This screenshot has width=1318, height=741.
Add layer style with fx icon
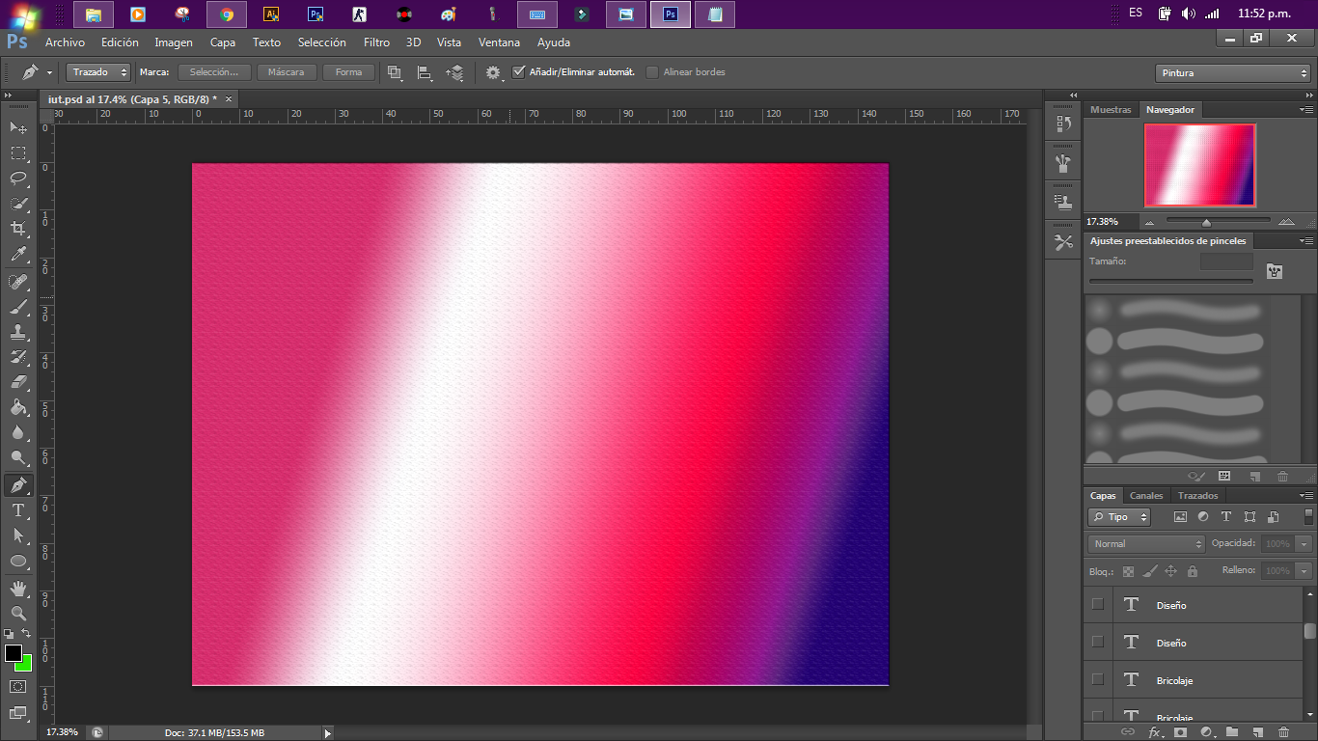point(1155,732)
